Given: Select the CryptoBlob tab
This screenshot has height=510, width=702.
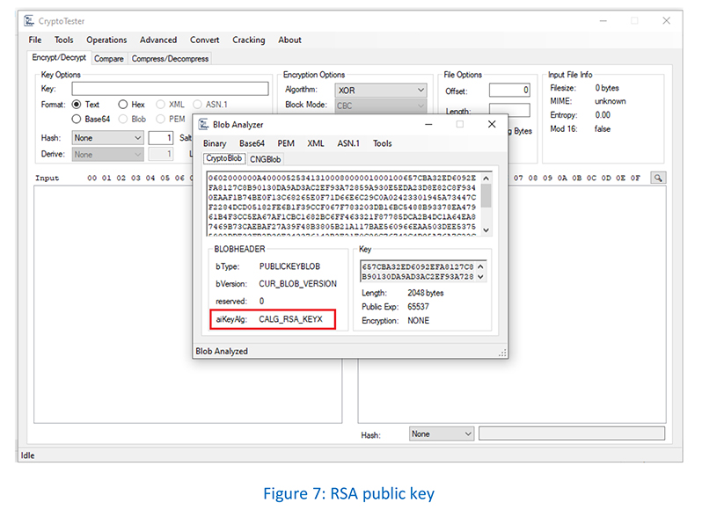Looking at the screenshot, I should (x=223, y=158).
